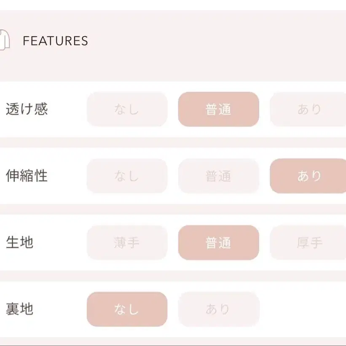
Task: Click the selected なし lining option
Action: pyautogui.click(x=127, y=308)
